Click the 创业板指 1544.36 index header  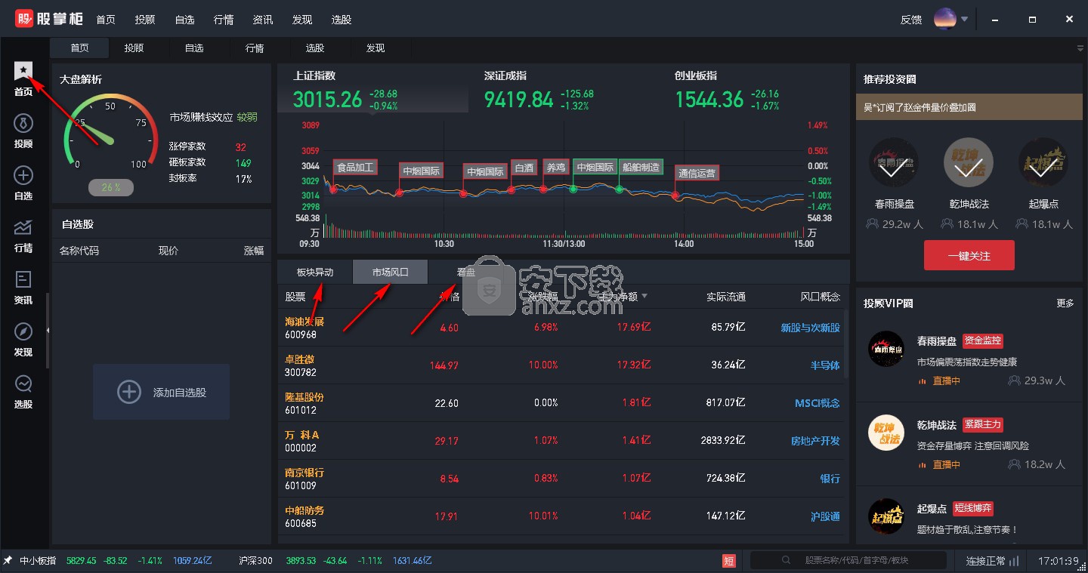coord(753,91)
